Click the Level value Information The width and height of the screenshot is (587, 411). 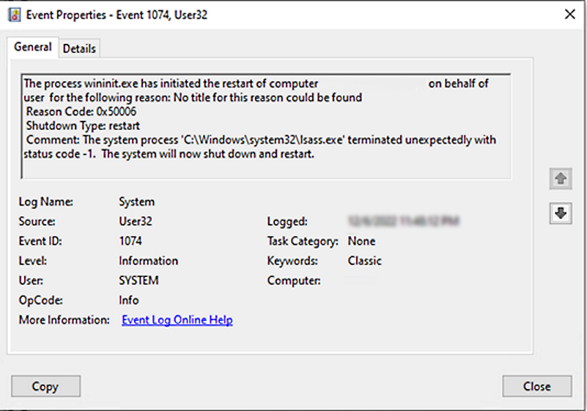click(x=149, y=261)
